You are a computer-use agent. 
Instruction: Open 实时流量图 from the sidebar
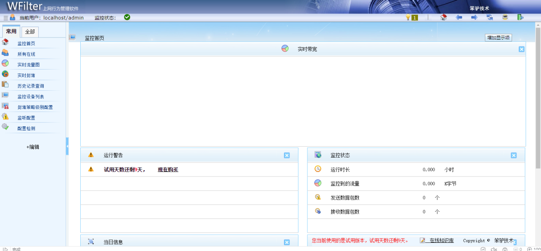[x=28, y=65]
